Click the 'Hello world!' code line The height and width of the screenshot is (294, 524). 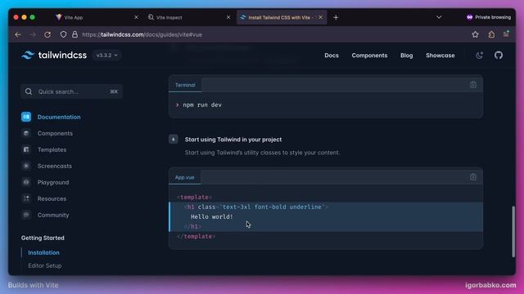[x=212, y=216]
